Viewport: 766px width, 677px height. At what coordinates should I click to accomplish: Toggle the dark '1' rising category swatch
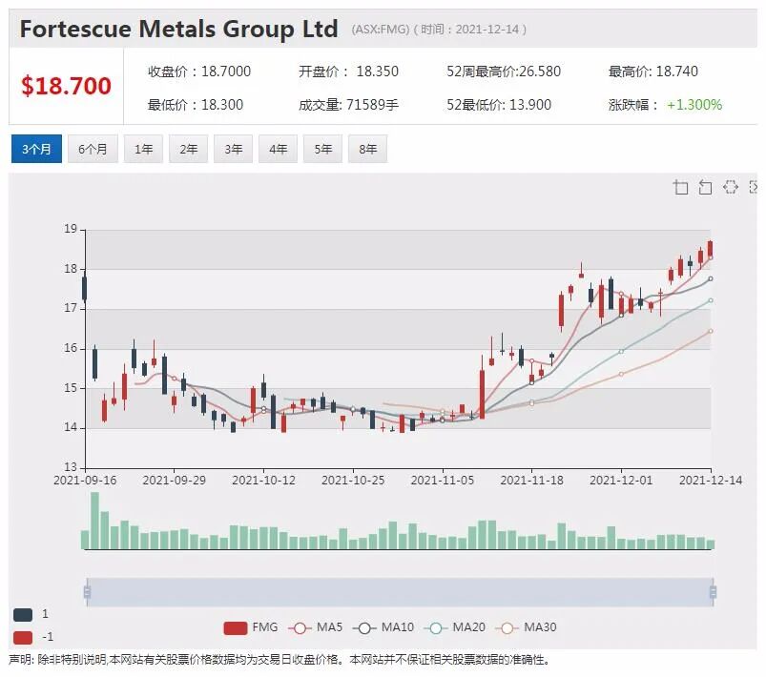(23, 614)
